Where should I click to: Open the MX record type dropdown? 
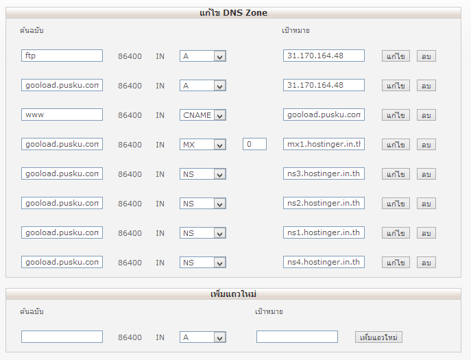[x=203, y=144]
